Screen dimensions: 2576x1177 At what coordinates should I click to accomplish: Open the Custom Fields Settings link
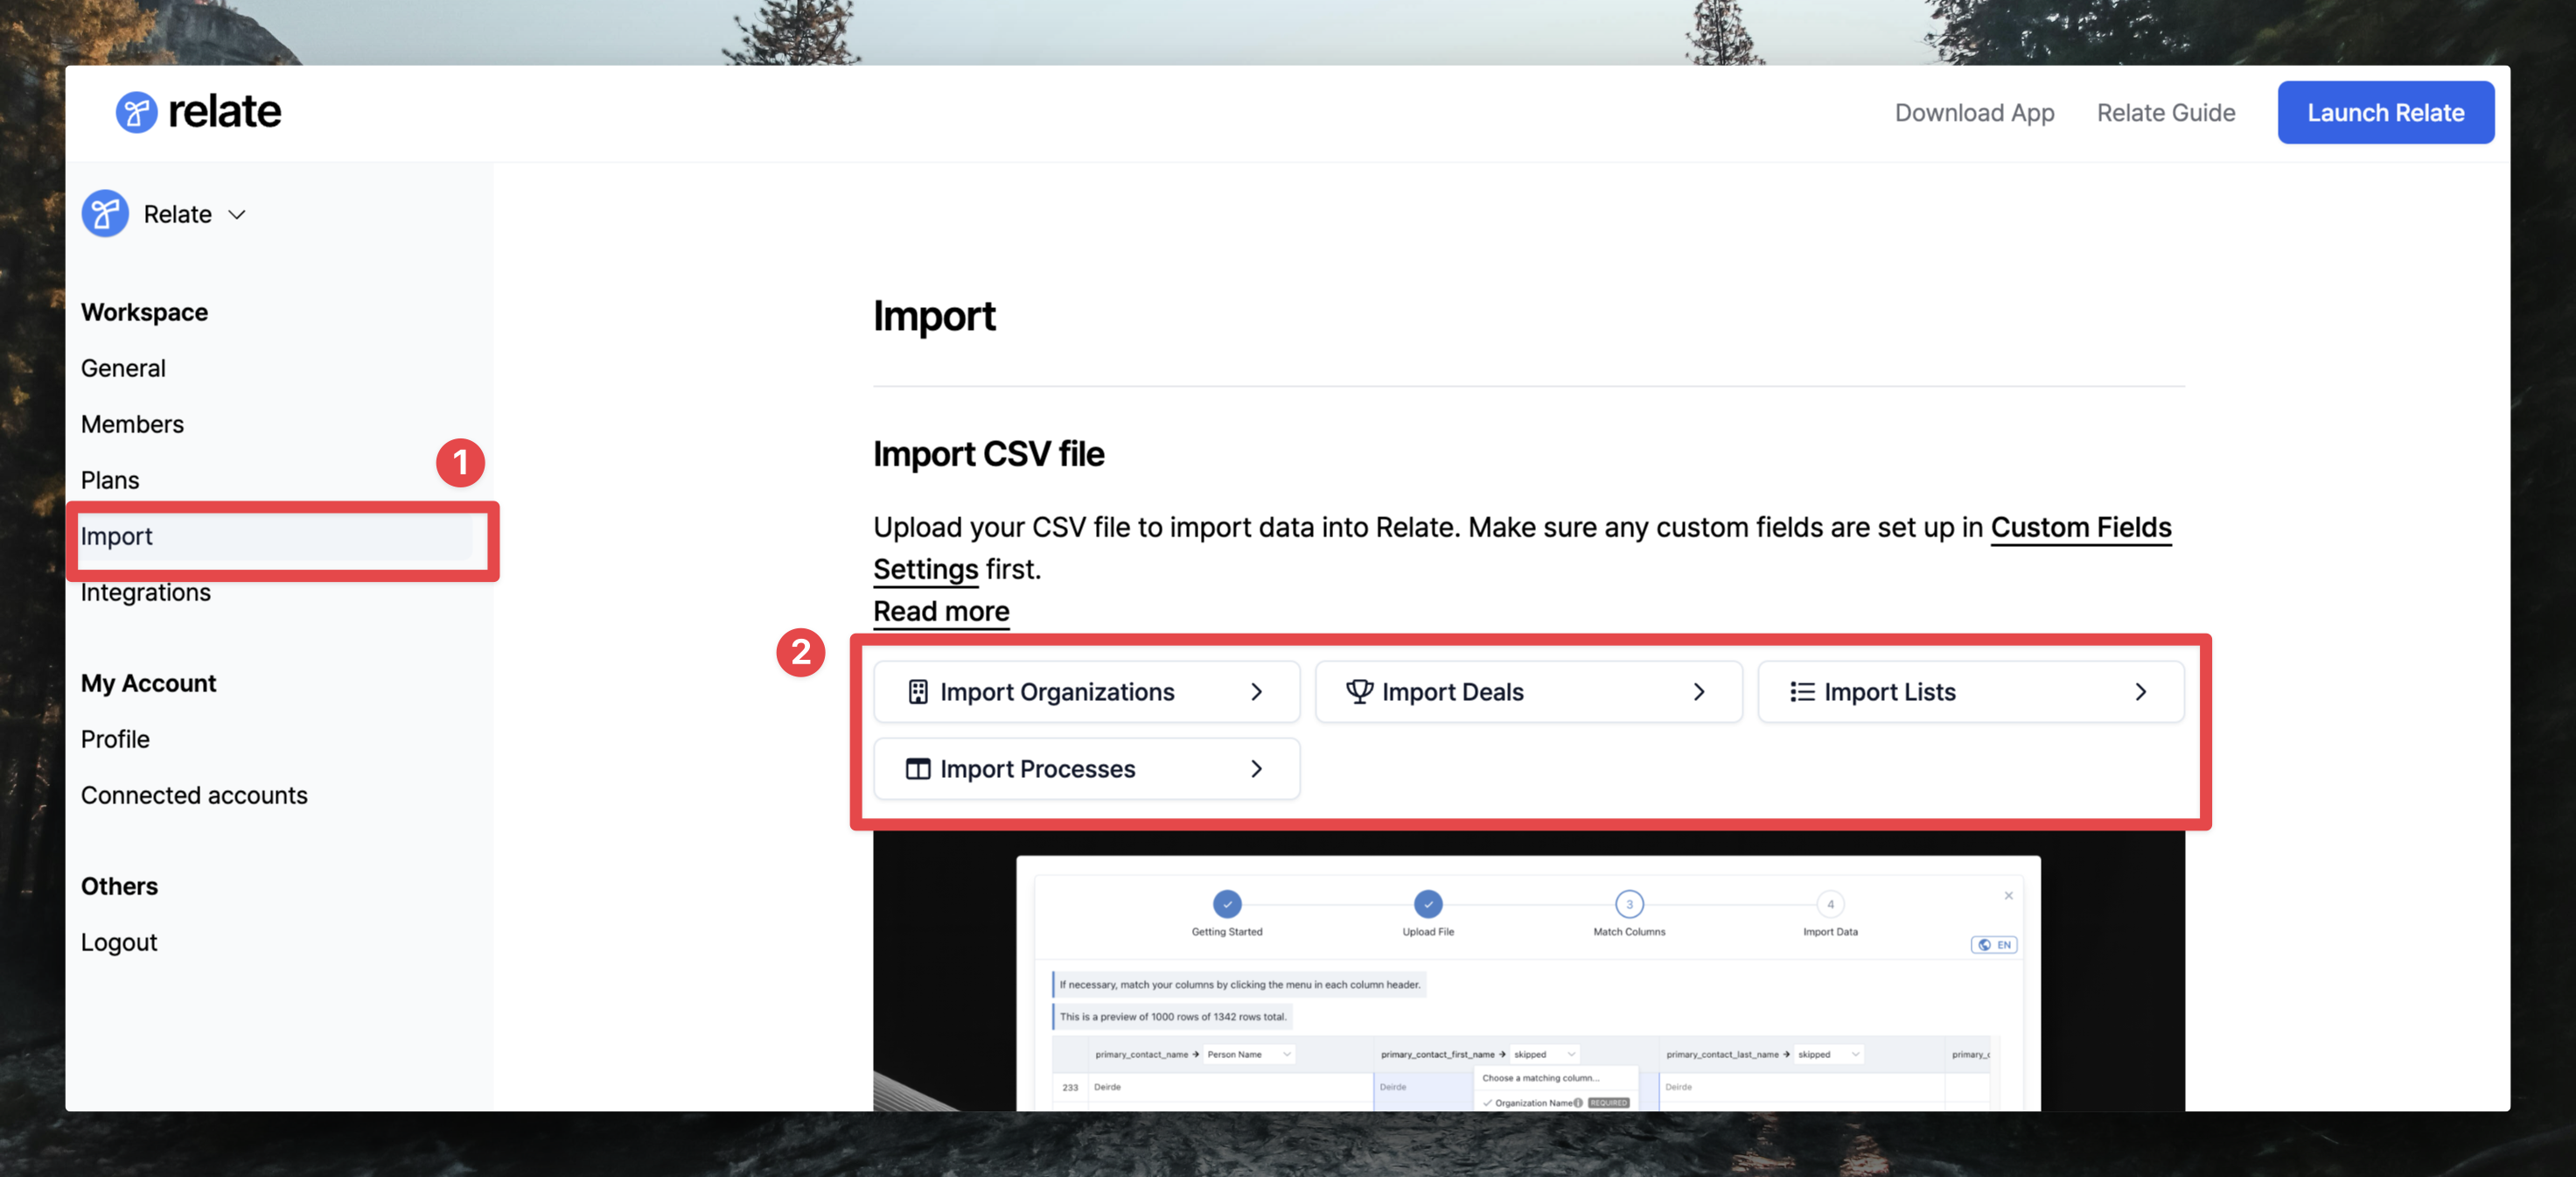[2080, 528]
